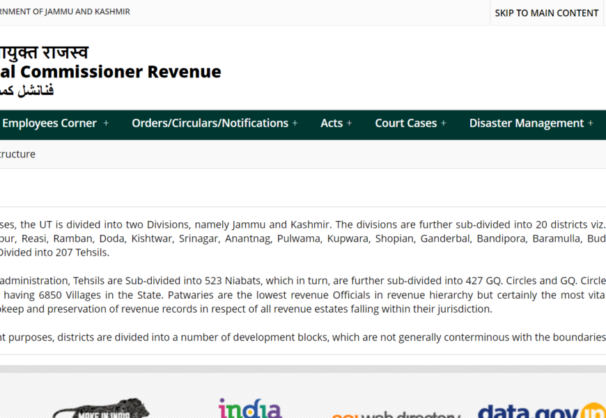606x418 pixels.
Task: Click the plus icon beside Employees Corner
Action: point(106,123)
